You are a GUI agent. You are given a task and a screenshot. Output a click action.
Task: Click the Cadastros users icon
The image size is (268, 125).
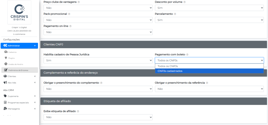(x=6, y=52)
